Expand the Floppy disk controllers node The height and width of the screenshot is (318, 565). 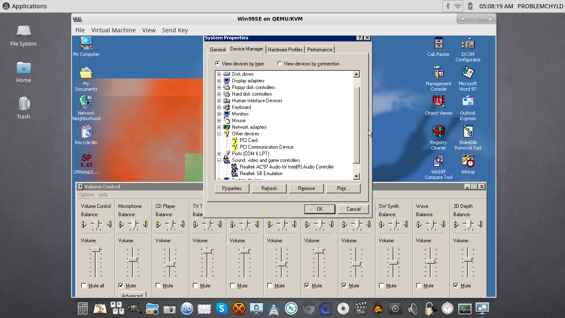tap(219, 87)
